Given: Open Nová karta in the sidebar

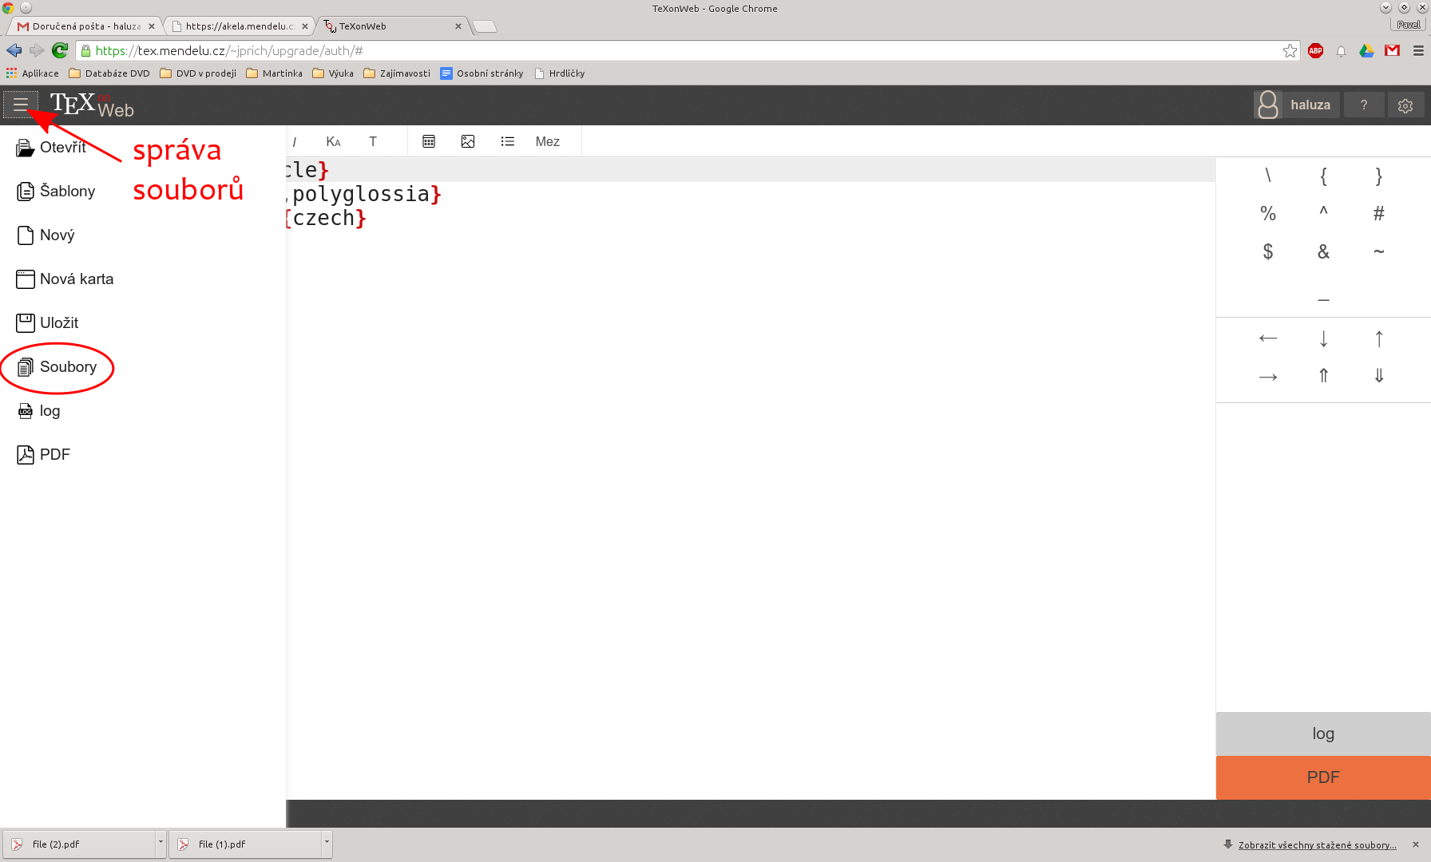Looking at the screenshot, I should coord(65,279).
